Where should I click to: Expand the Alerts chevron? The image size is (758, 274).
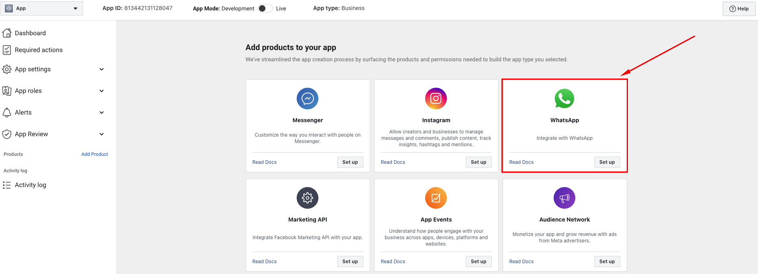[102, 113]
